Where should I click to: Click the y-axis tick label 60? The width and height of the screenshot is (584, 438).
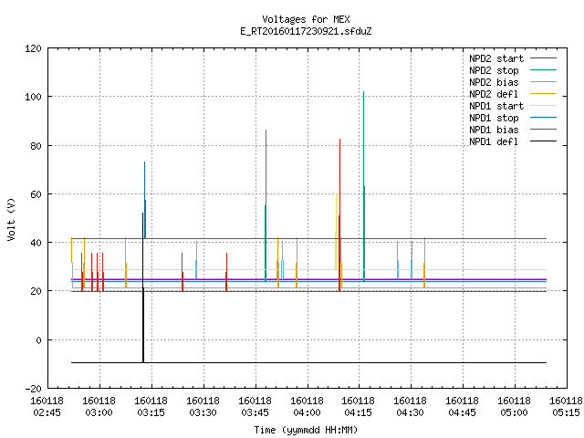(x=36, y=194)
